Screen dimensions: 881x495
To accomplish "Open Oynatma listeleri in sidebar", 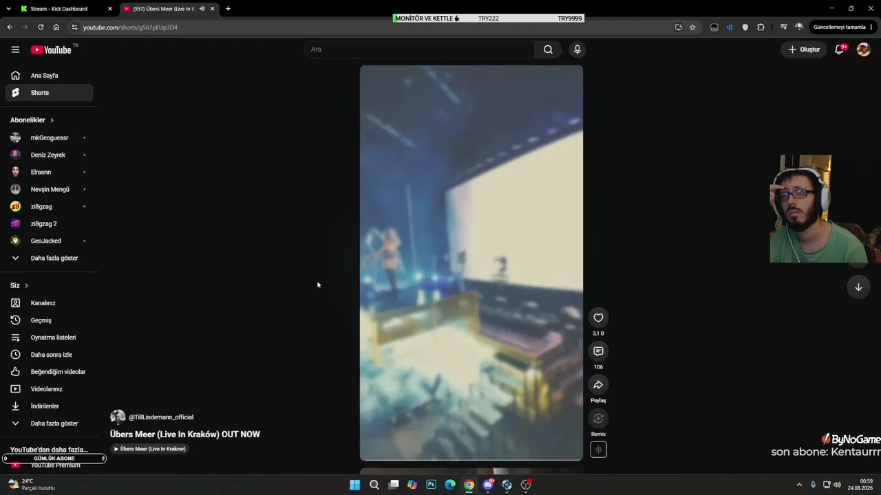I will (x=49, y=338).
